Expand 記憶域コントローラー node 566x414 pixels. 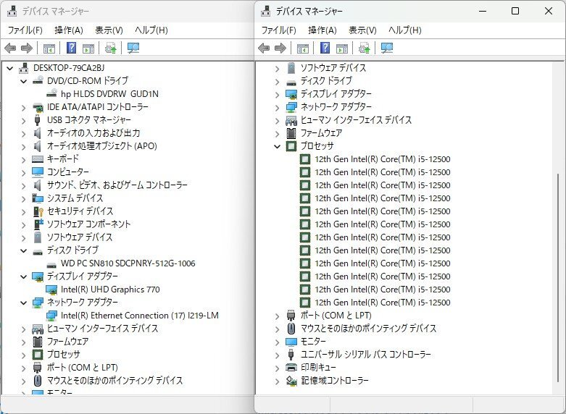click(278, 381)
